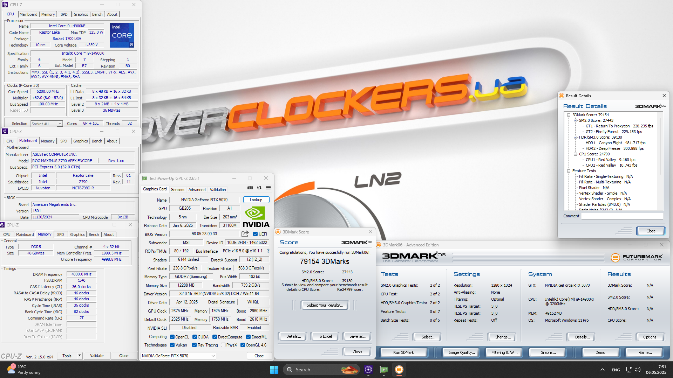Click the Options button under Results
673x378 pixels.
pos(651,337)
